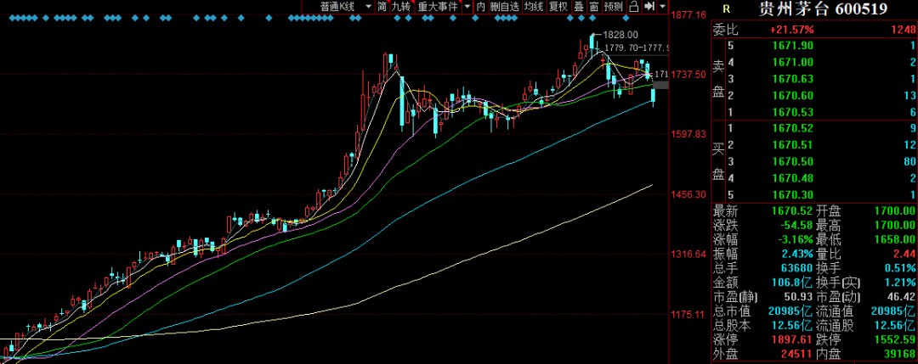The width and height of the screenshot is (918, 364).
Task: Click the 1175.11 price axis label
Action: (689, 315)
